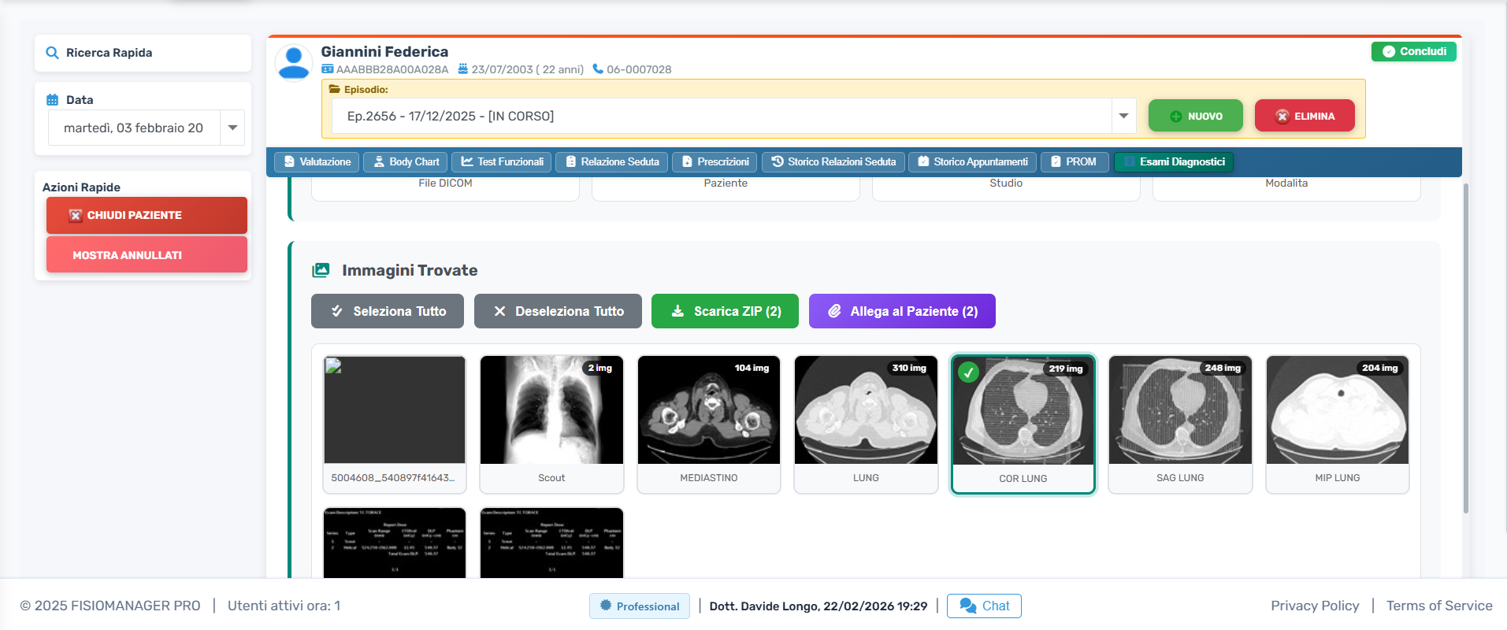Click the Ricerca Rapida magnifier icon

[52, 53]
